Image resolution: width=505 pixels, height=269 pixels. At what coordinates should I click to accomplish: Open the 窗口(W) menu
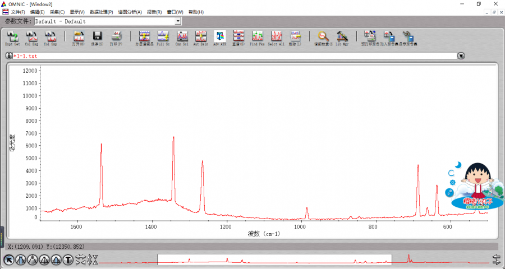[x=175, y=12]
